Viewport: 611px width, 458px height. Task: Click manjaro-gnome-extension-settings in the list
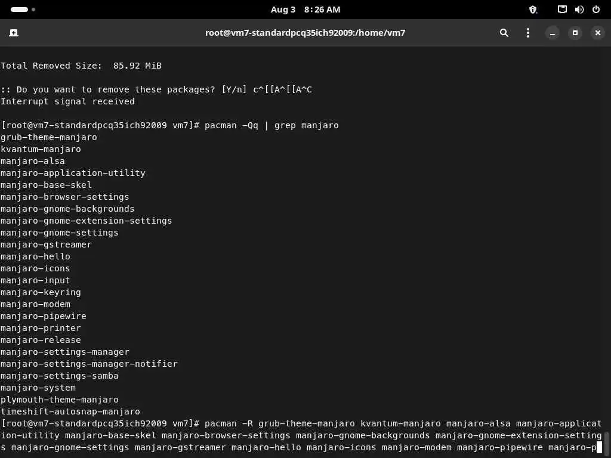(86, 221)
